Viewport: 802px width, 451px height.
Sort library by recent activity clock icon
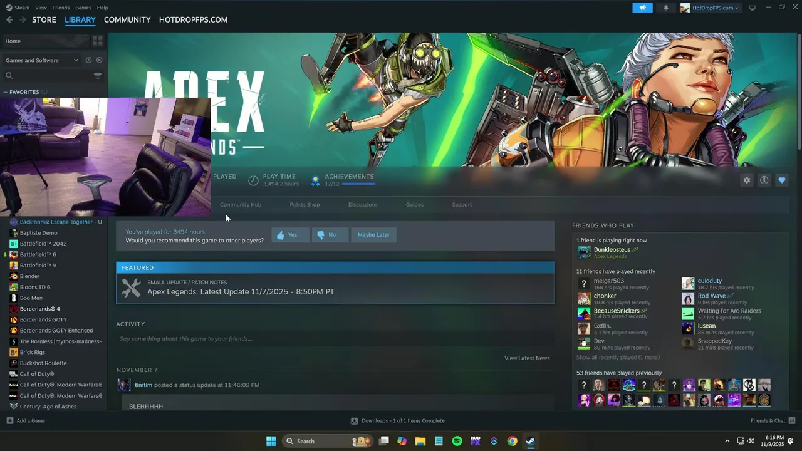click(x=88, y=60)
